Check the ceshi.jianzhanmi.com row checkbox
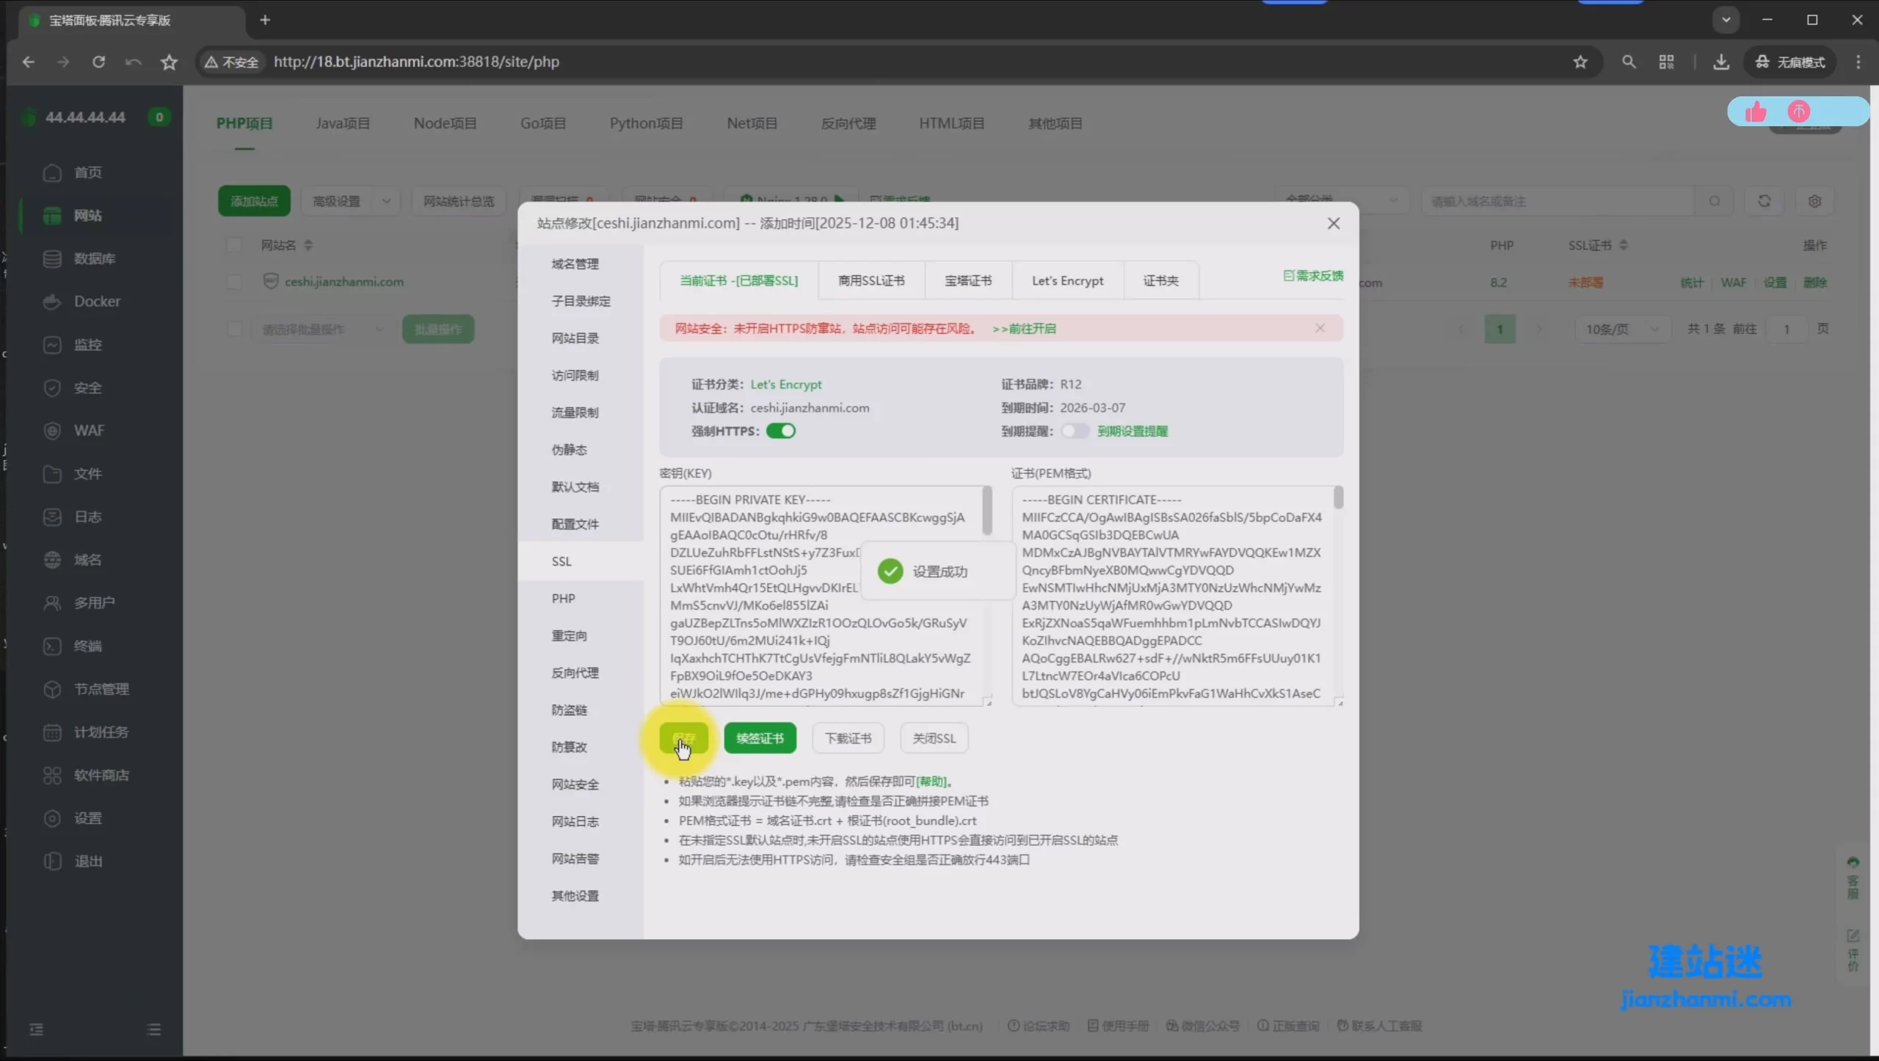 [234, 282]
